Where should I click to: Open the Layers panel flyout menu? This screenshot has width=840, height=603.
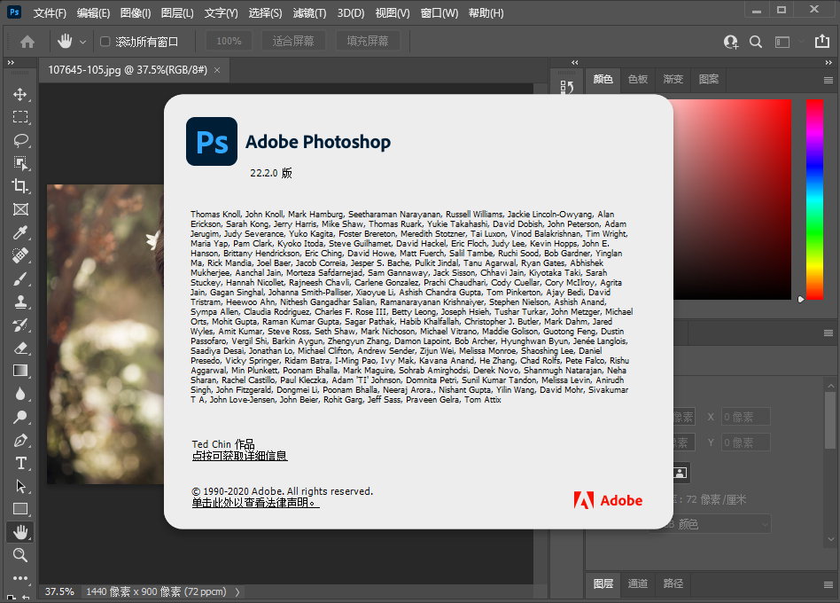pyautogui.click(x=828, y=584)
